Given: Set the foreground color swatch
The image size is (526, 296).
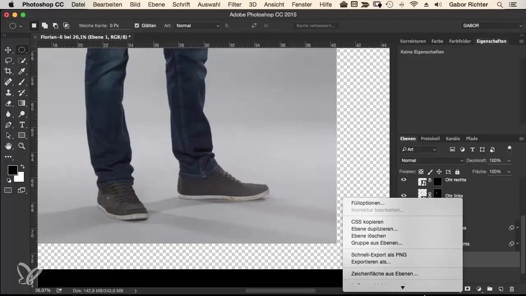Looking at the screenshot, I should tap(12, 170).
